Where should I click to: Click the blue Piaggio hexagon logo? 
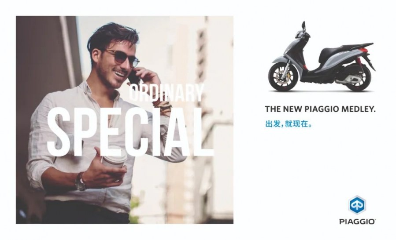[x=357, y=205]
